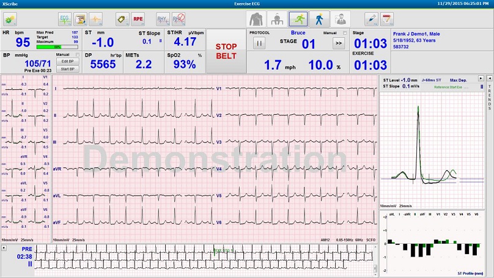
Task: Open the syringe dose icon
Action: [x=370, y=18]
